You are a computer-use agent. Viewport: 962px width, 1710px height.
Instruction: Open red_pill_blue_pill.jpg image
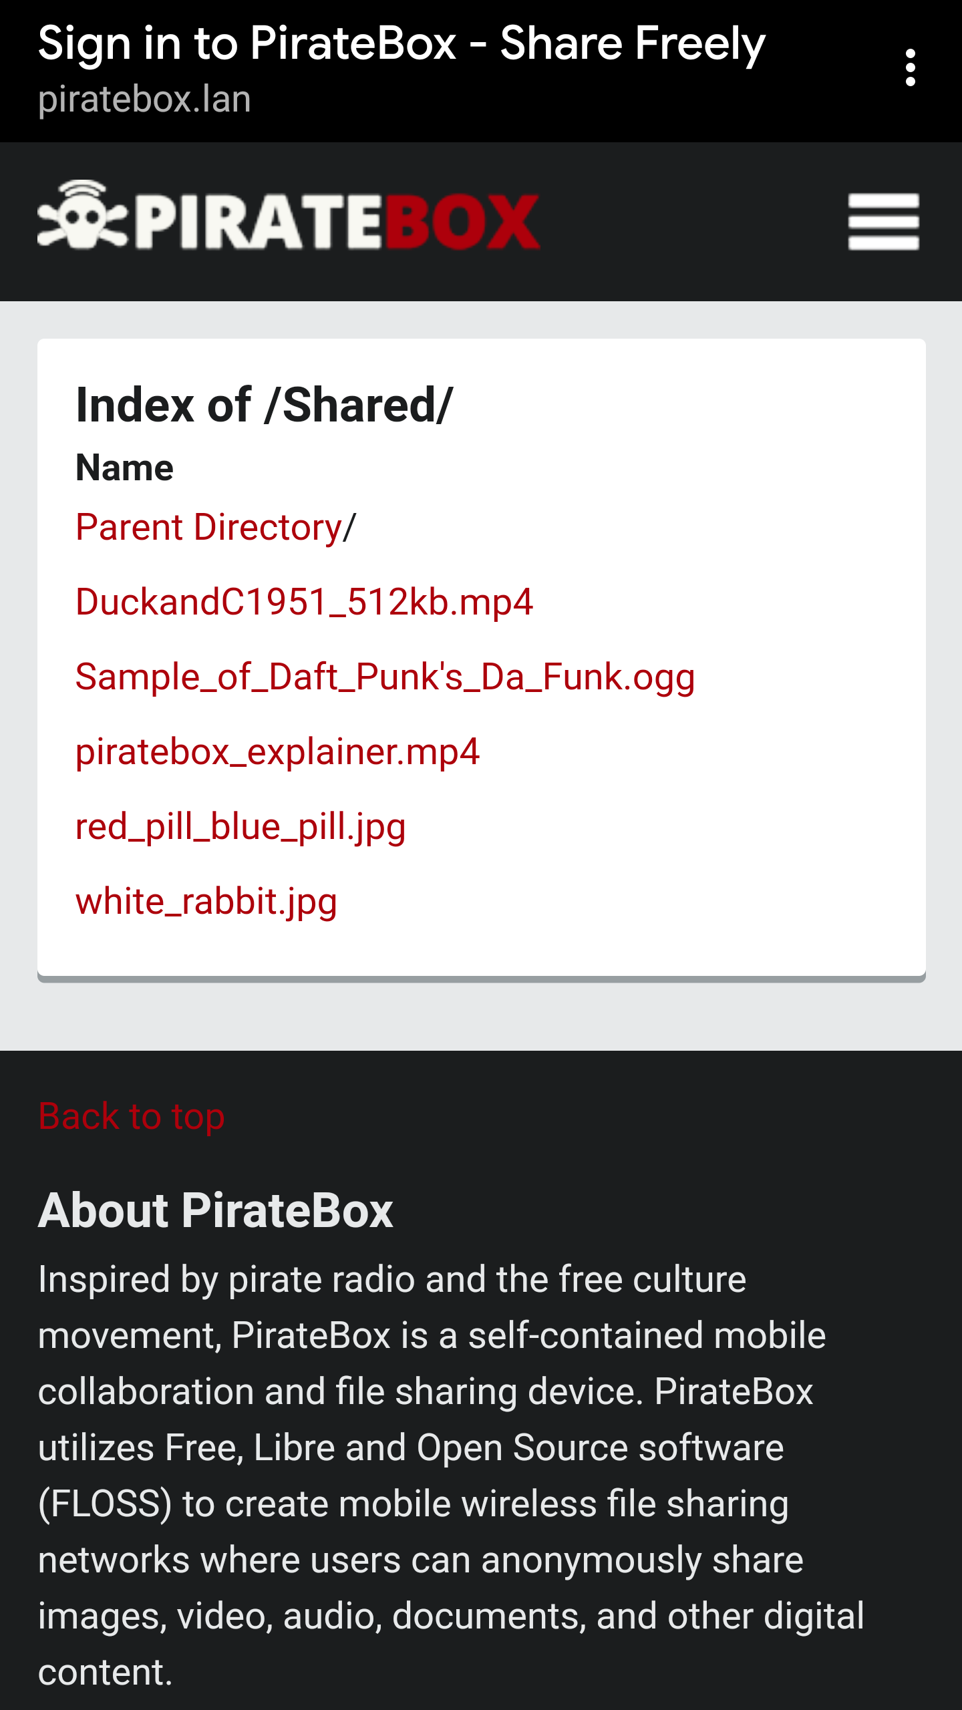tap(240, 827)
